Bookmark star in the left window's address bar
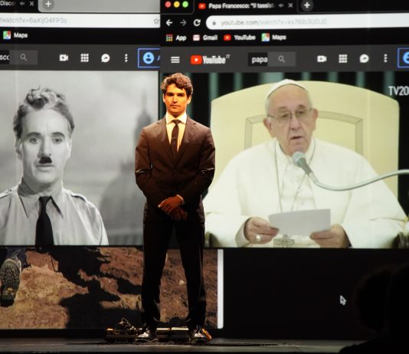 [x=156, y=21]
